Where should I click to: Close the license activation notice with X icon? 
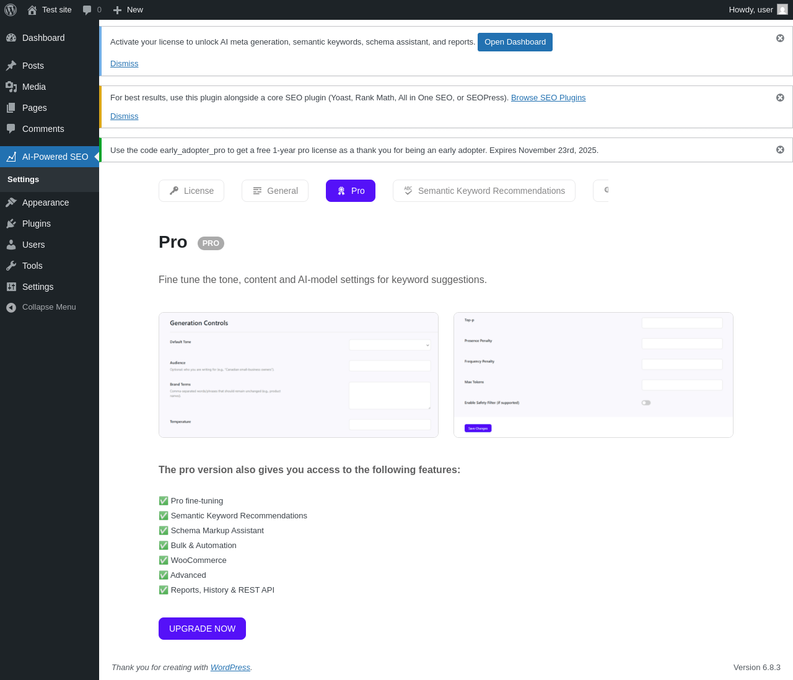click(780, 38)
